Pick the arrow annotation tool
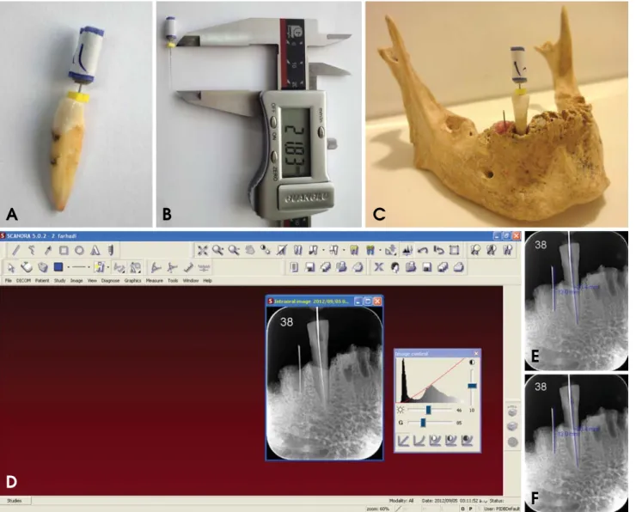Screen dimensions: 636x512 point(47,250)
